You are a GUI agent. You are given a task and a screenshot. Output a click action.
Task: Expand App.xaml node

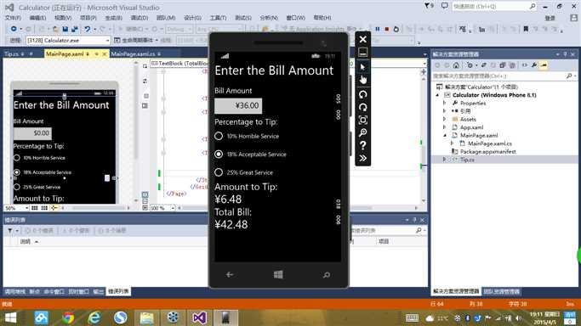point(444,127)
